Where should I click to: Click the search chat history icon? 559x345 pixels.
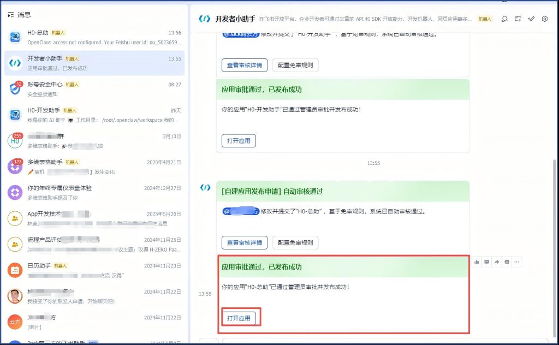[x=504, y=19]
